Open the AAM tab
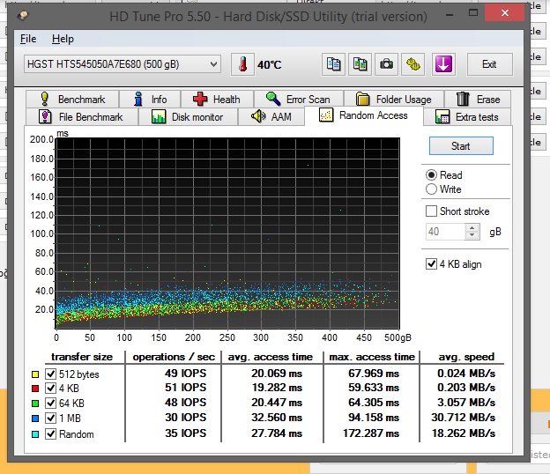This screenshot has height=474, width=550. click(271, 117)
